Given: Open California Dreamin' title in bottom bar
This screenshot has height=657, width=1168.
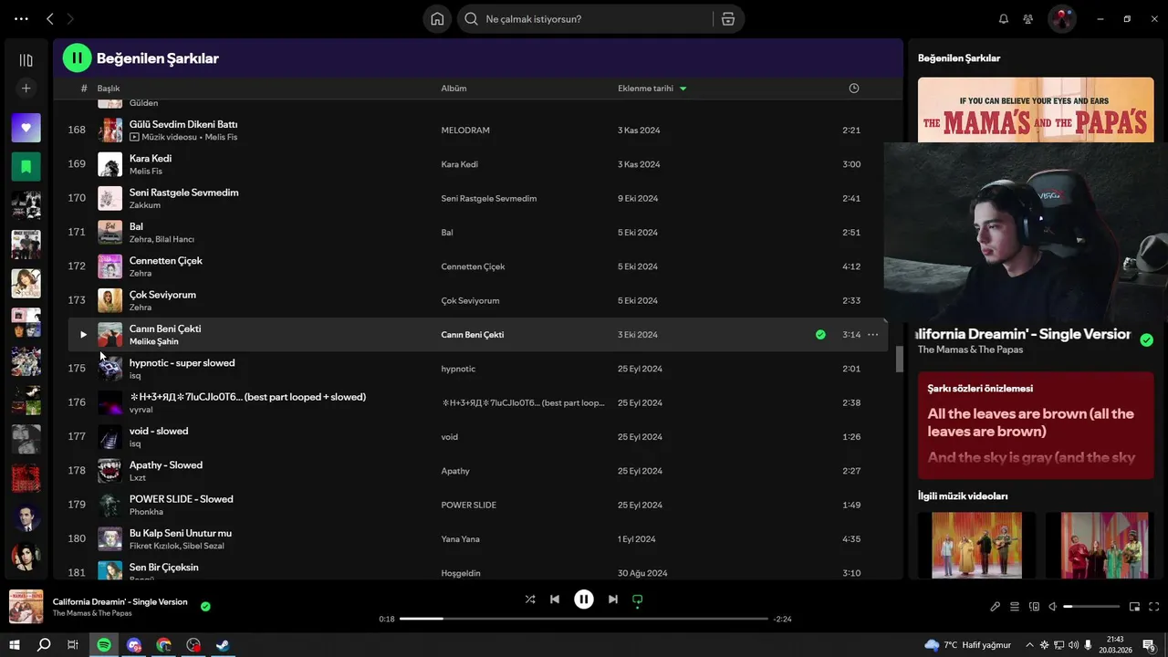Looking at the screenshot, I should click(120, 601).
